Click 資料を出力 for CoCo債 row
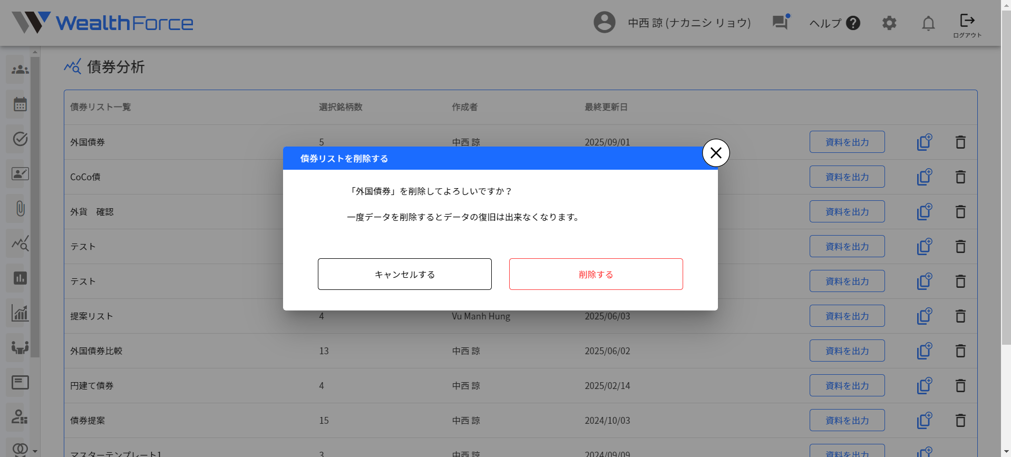Image resolution: width=1011 pixels, height=457 pixels. (x=847, y=177)
